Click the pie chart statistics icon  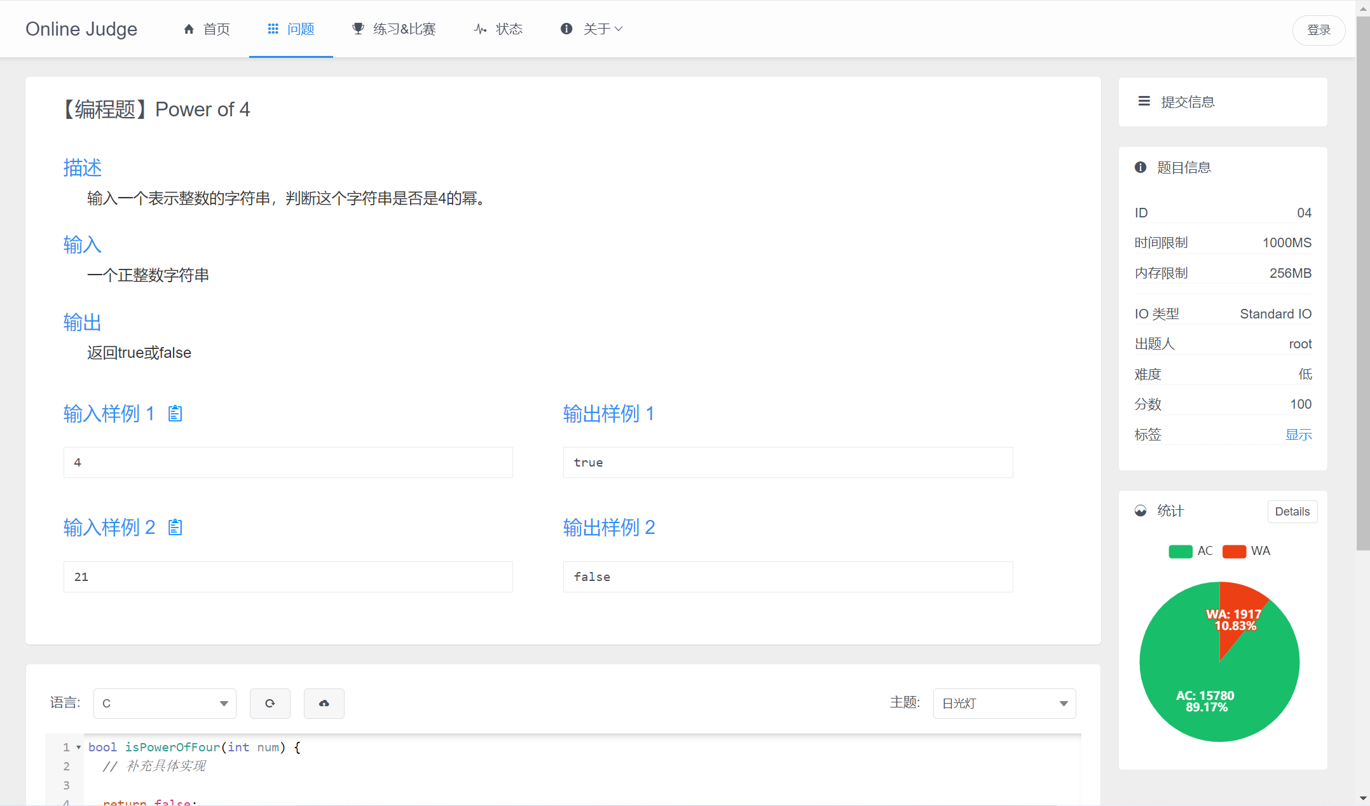pyautogui.click(x=1141, y=511)
